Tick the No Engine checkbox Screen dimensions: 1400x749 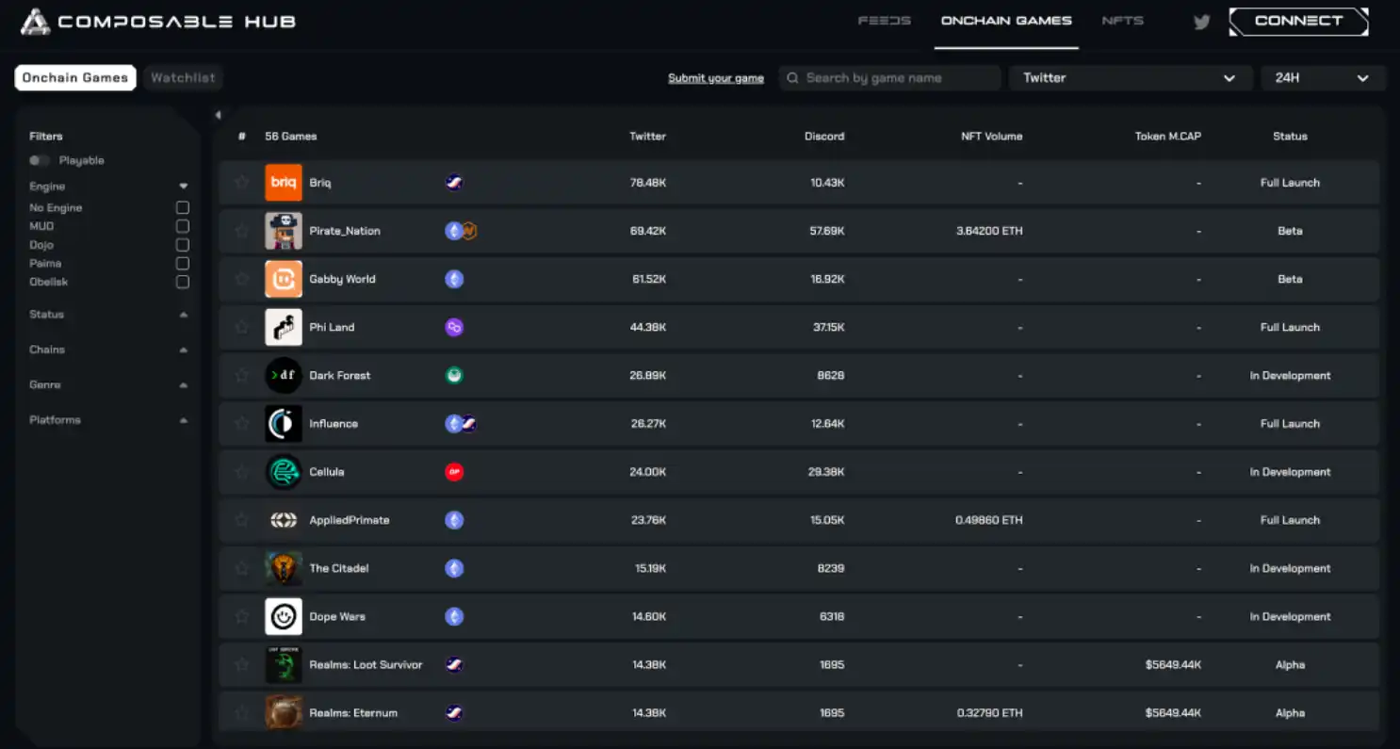coord(183,207)
